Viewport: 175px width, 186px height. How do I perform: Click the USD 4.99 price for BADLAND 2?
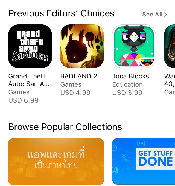pos(75,93)
